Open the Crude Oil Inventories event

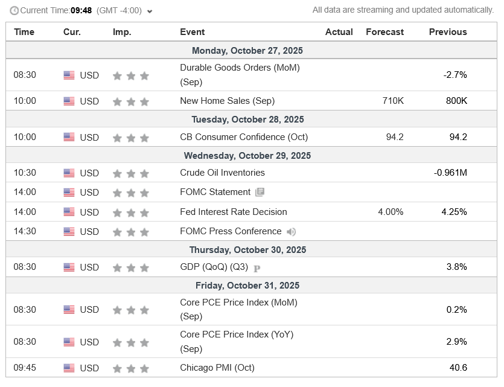pyautogui.click(x=223, y=173)
